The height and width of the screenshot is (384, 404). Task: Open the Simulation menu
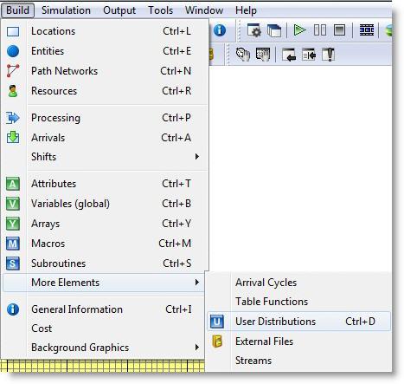(x=66, y=10)
